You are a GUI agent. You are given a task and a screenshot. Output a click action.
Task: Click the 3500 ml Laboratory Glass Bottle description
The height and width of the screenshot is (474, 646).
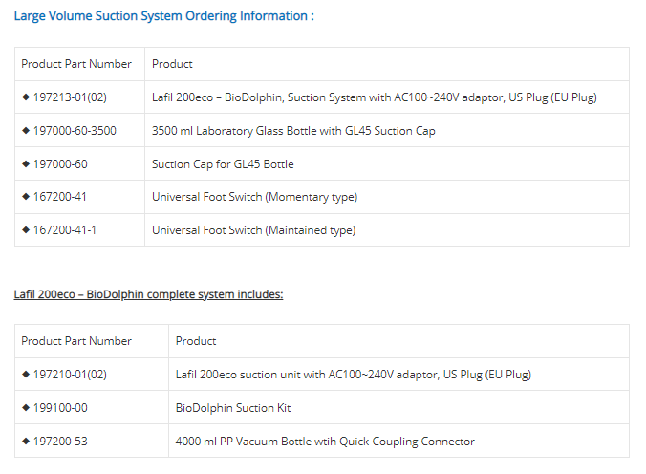(293, 131)
